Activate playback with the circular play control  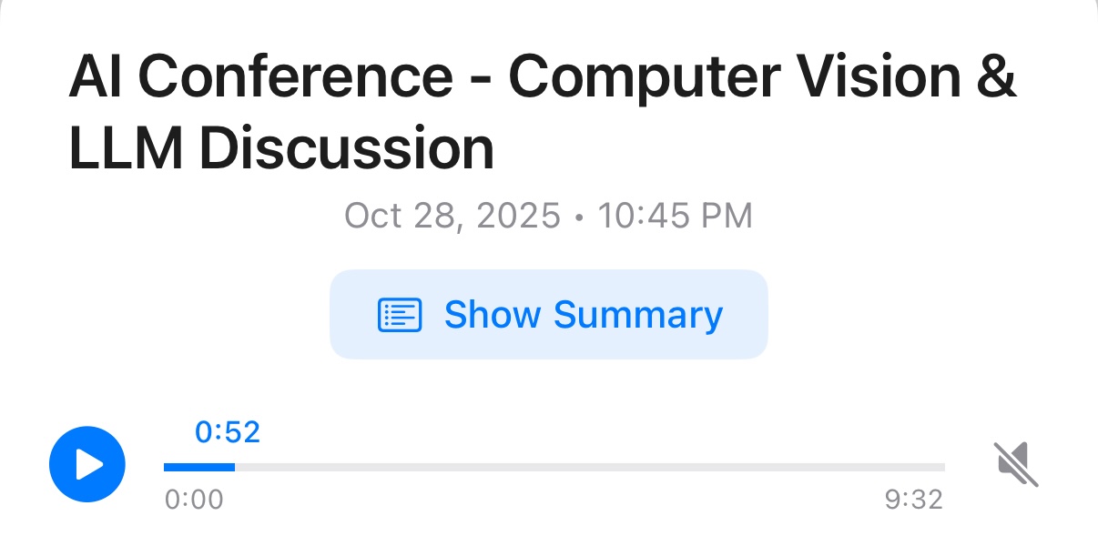(87, 464)
